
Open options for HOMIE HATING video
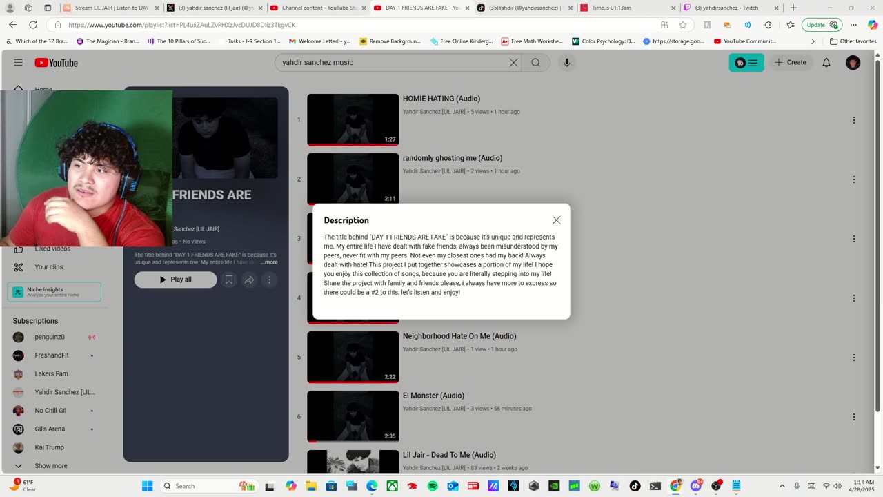click(853, 120)
